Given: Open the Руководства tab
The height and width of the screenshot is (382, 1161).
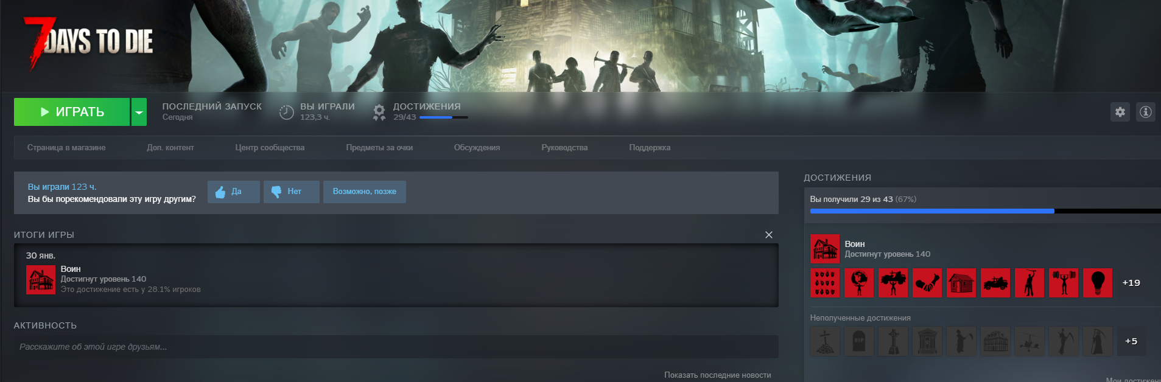Looking at the screenshot, I should pos(564,148).
